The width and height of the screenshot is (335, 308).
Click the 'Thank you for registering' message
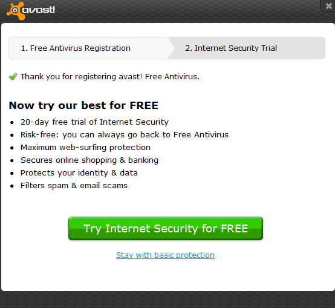click(x=110, y=76)
